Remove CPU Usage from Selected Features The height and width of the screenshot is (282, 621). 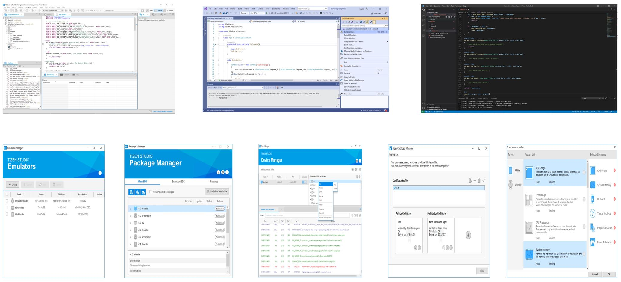[x=614, y=171]
